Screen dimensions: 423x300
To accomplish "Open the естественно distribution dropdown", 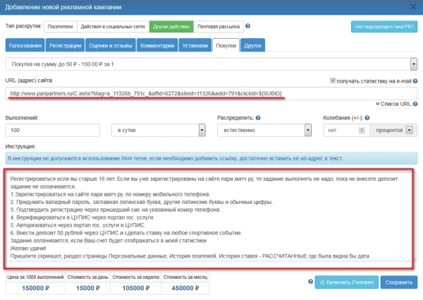I will click(x=263, y=131).
